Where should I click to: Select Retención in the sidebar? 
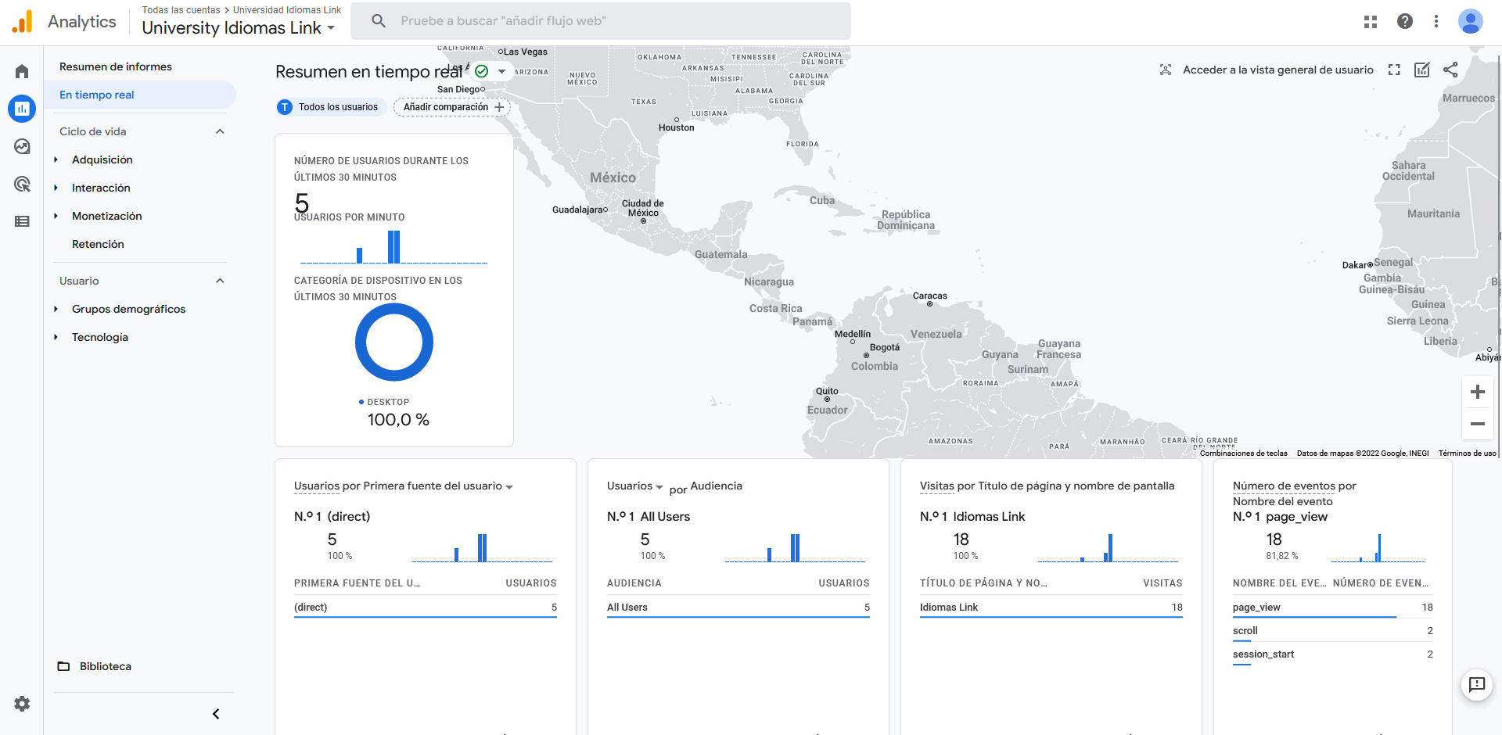(98, 244)
